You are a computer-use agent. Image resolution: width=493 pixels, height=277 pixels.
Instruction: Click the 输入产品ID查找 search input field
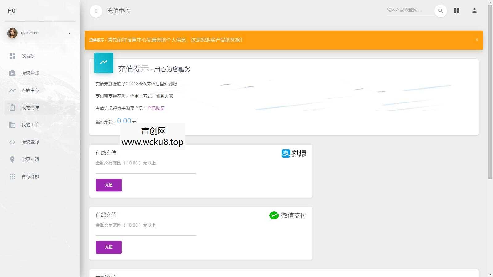pyautogui.click(x=410, y=10)
